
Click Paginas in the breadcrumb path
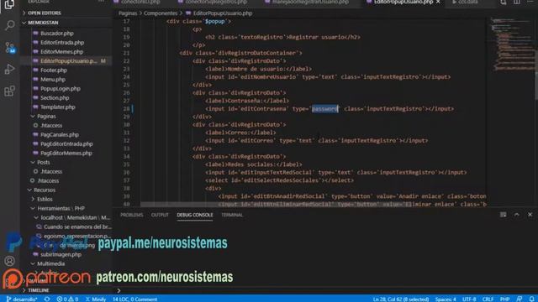(128, 13)
